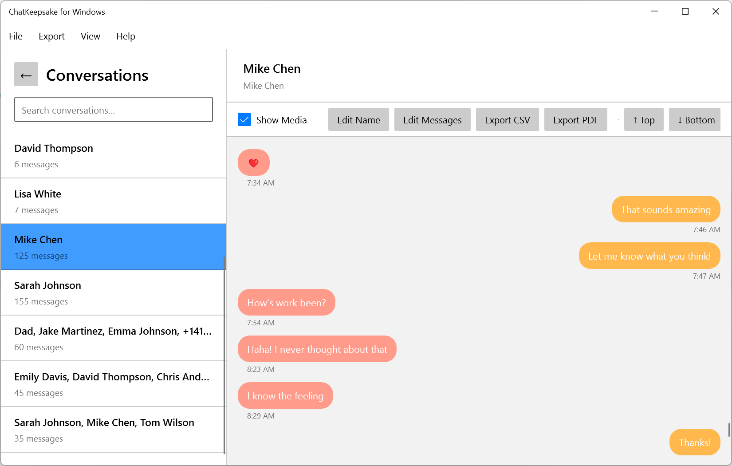Jump to Bottom of the conversation
The image size is (732, 466).
pyautogui.click(x=695, y=120)
